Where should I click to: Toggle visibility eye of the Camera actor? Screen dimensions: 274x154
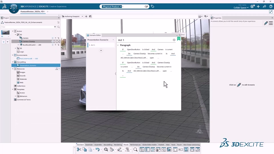(55, 38)
